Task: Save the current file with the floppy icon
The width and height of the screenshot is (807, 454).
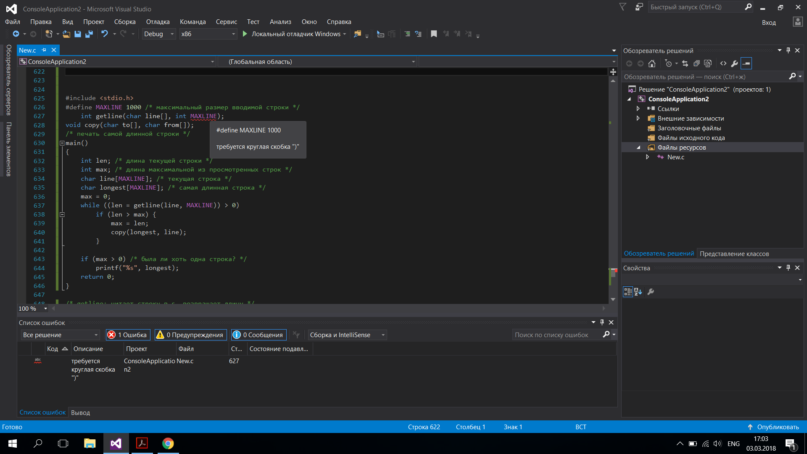Action: click(x=78, y=34)
